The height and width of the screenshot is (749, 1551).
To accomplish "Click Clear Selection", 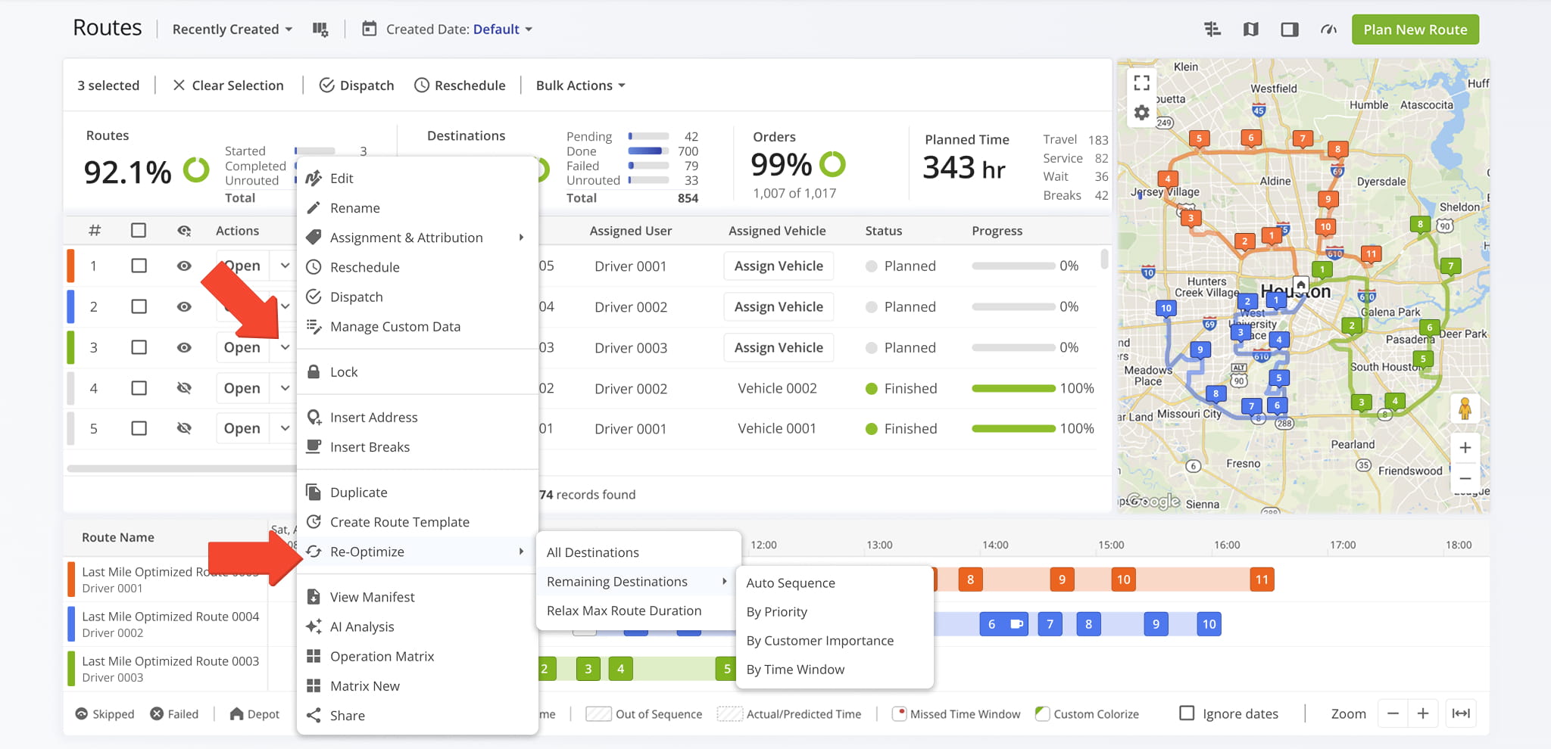I will [228, 85].
